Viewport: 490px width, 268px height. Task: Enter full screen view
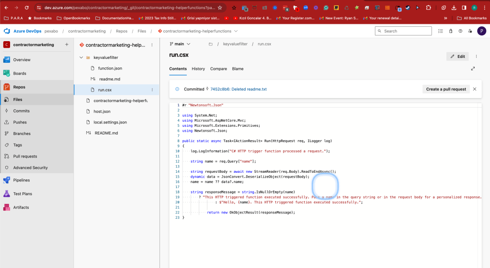[x=473, y=69]
